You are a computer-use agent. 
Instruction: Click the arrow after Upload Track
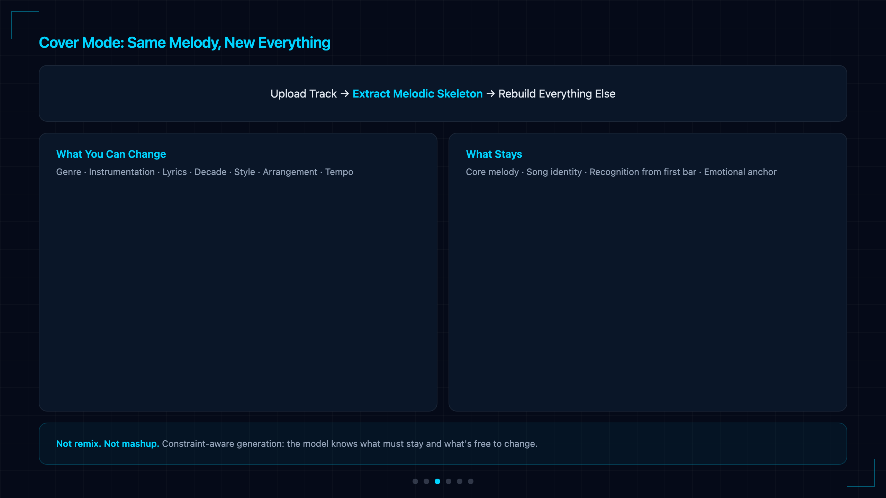coord(345,94)
